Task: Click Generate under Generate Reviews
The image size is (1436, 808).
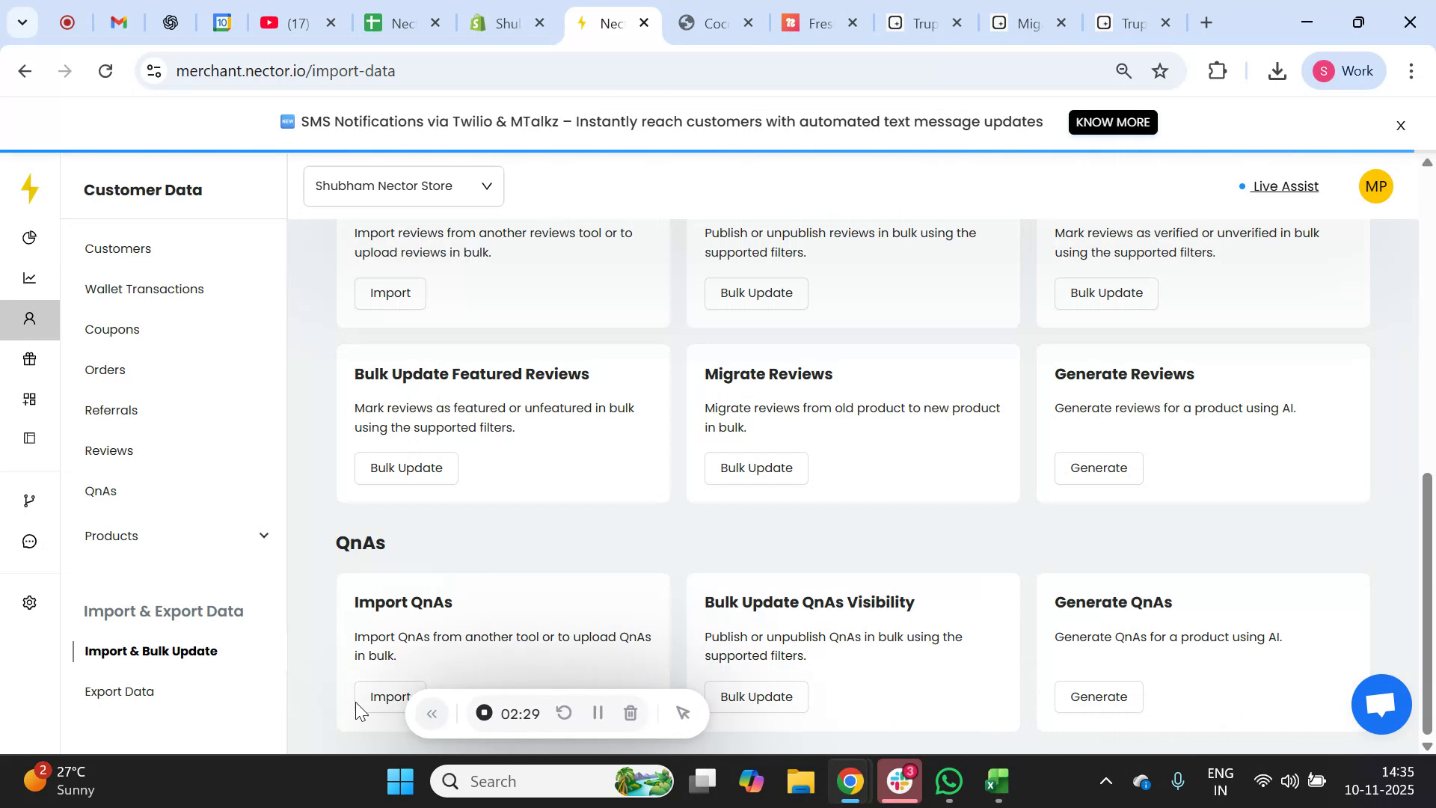Action: (x=1098, y=468)
